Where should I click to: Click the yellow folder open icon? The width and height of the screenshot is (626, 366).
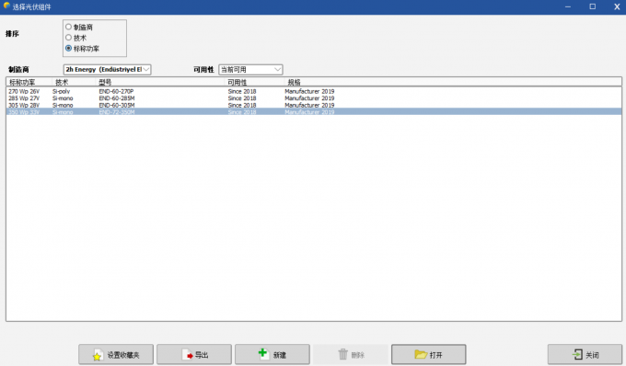coord(421,354)
